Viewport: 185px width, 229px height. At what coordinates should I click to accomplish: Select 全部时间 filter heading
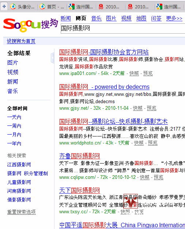point(17,108)
